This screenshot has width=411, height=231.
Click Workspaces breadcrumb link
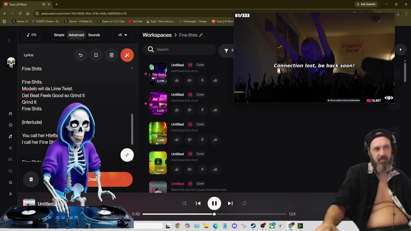(157, 35)
